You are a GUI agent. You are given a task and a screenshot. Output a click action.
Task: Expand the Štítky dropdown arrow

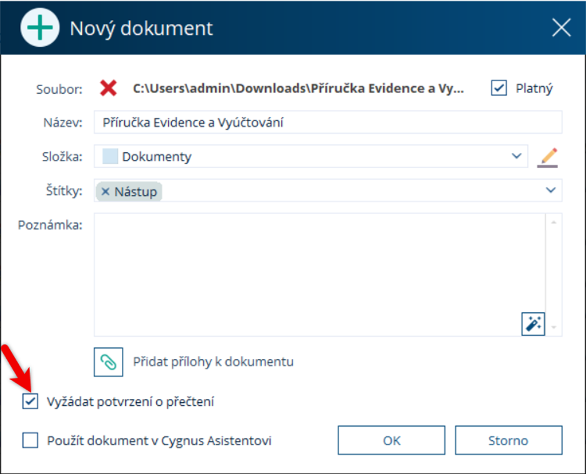[550, 190]
